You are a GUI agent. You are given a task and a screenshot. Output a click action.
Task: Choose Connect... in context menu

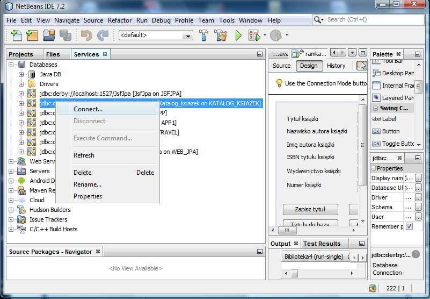(107, 109)
